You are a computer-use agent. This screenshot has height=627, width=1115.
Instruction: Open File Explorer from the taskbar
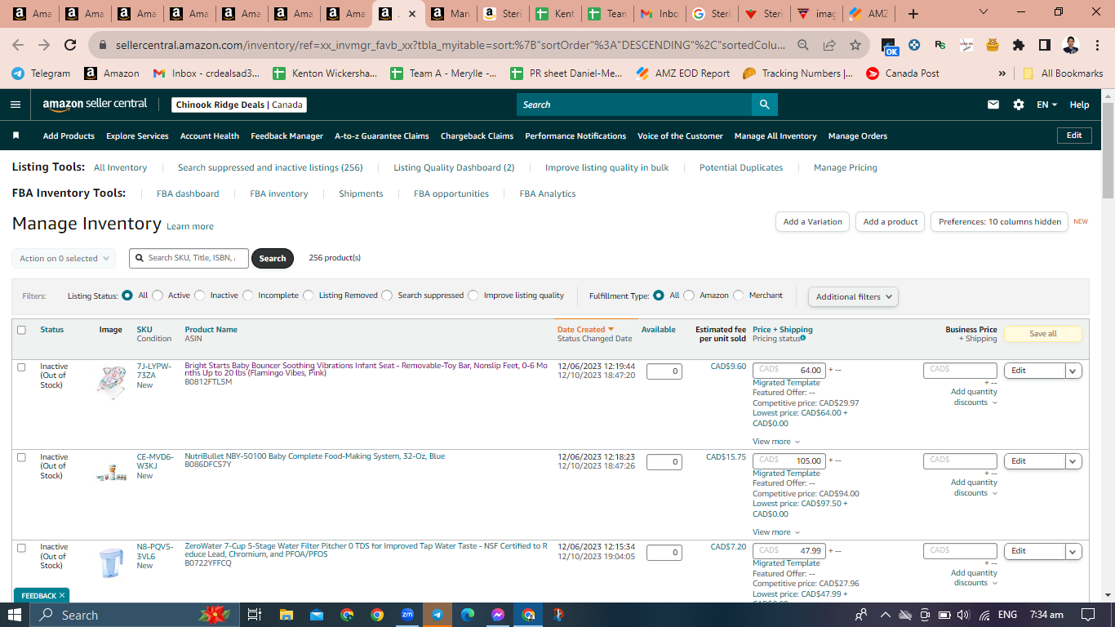point(286,615)
